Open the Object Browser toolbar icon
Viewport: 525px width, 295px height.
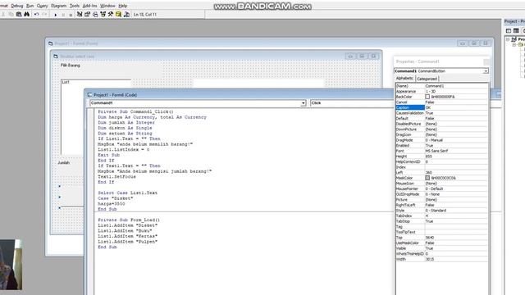coord(103,15)
